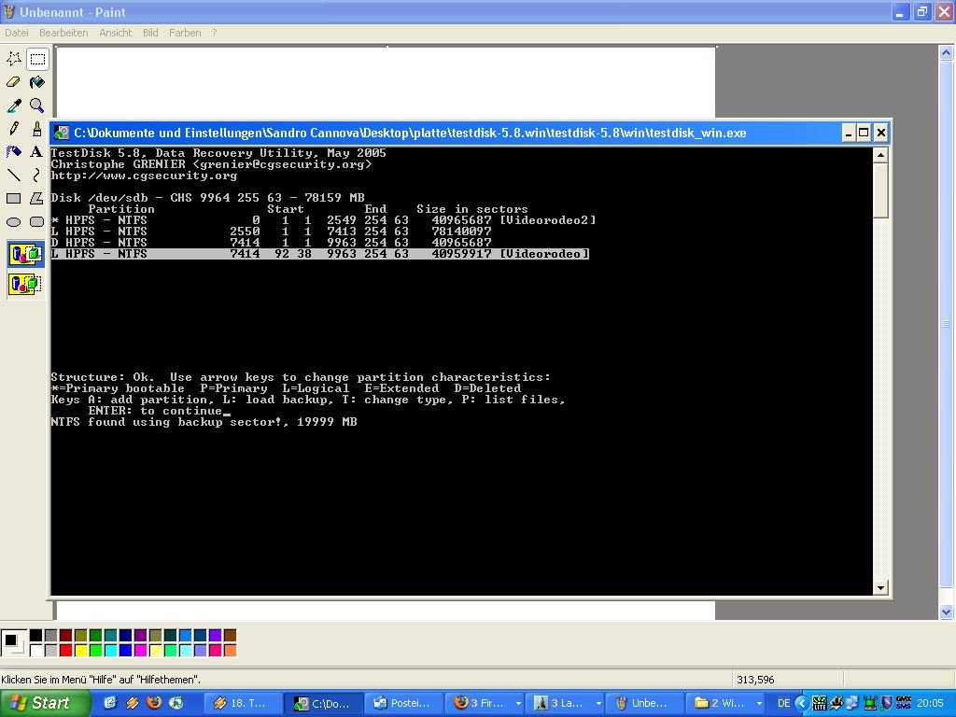
Task: Click the Windows Start button
Action: coord(45,703)
